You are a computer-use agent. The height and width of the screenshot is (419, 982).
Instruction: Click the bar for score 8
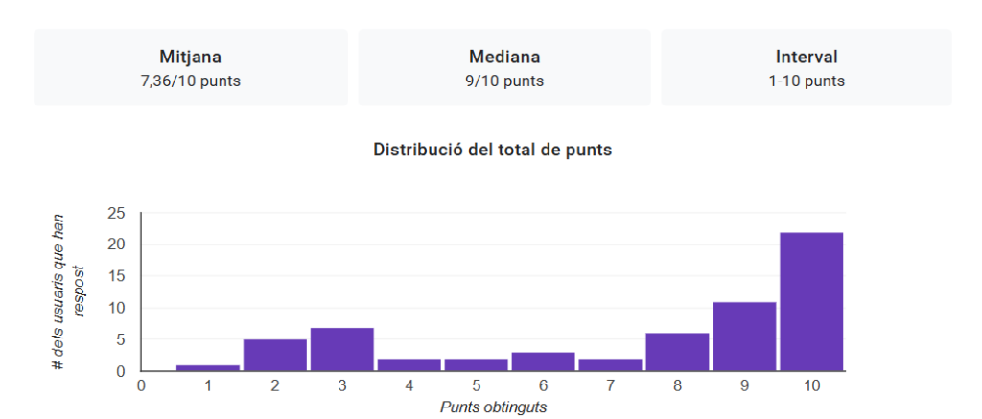[677, 352]
